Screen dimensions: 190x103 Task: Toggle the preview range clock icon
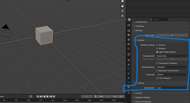(x=95, y=96)
